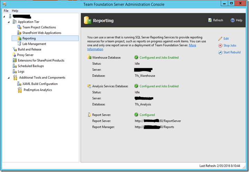Click the Report Server URL ending /ReportServer

click(158, 121)
